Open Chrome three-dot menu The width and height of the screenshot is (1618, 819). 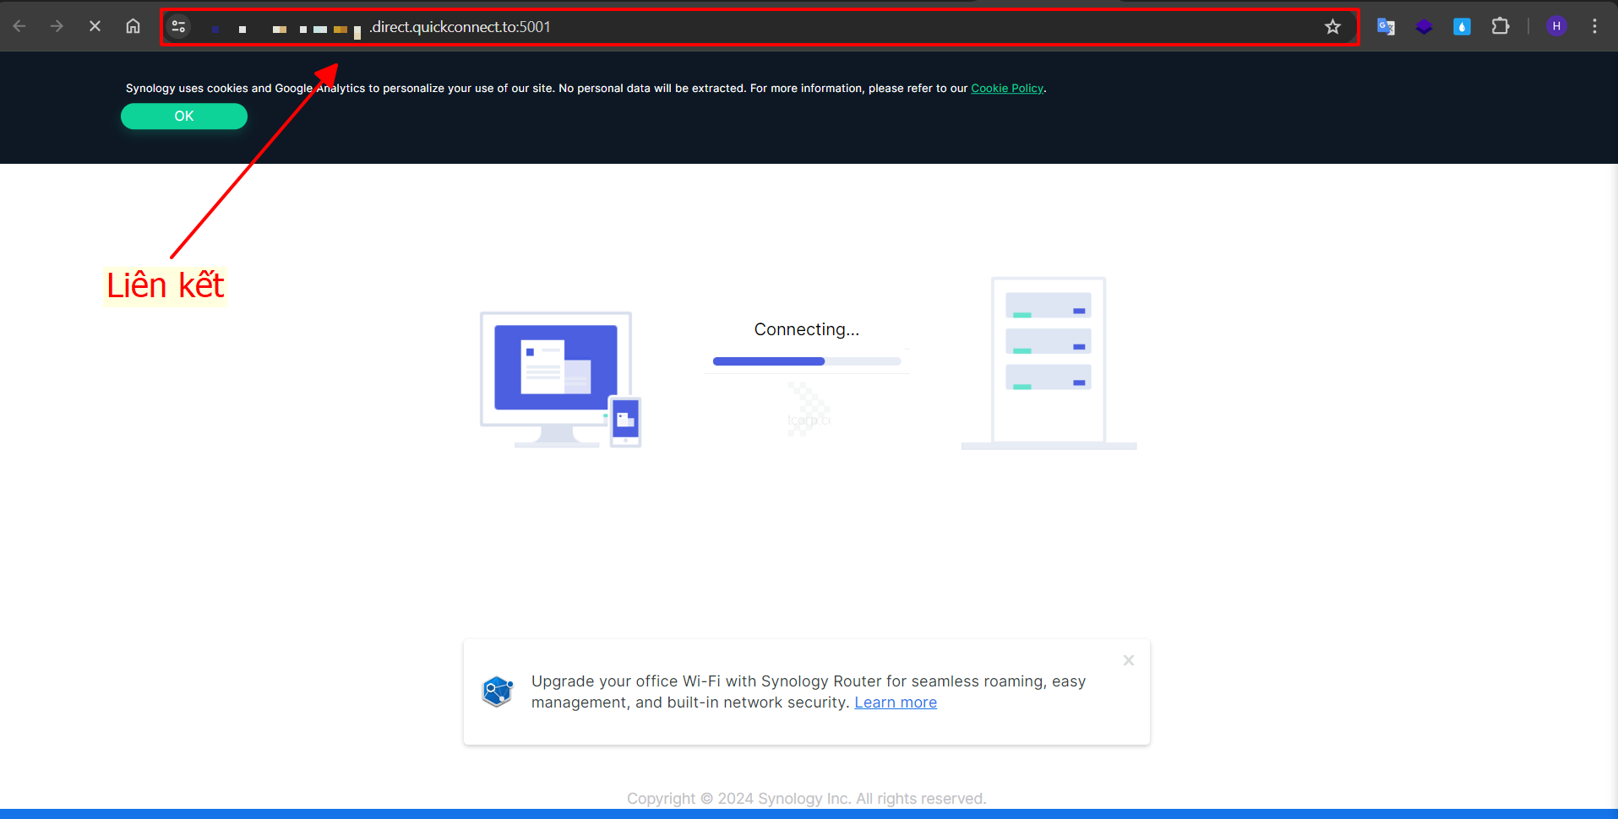(1594, 27)
